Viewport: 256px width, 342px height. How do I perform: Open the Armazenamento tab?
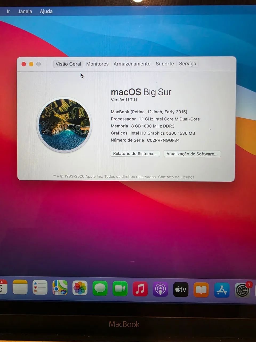coord(132,64)
